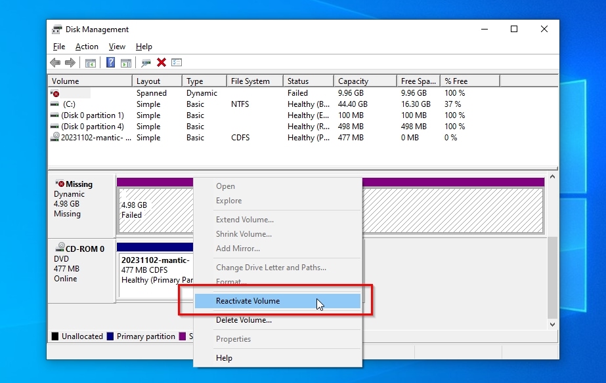
Task: Click the red X Delete toolbar icon
Action: point(161,62)
